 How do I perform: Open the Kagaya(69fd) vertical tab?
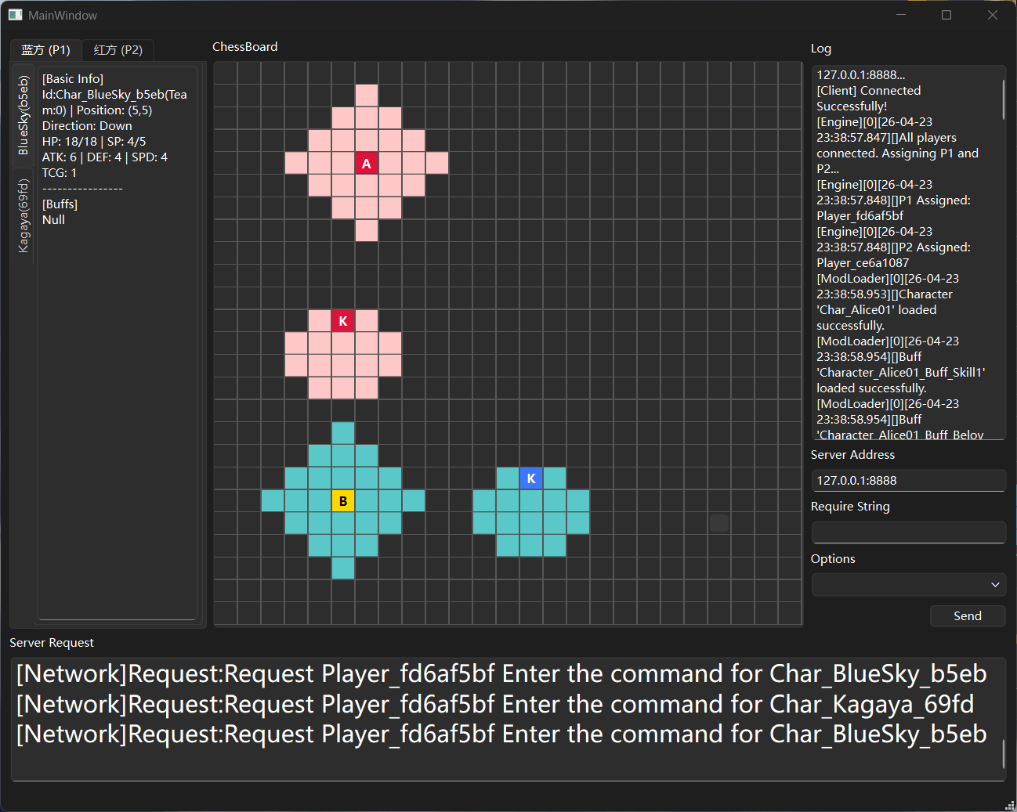(24, 215)
